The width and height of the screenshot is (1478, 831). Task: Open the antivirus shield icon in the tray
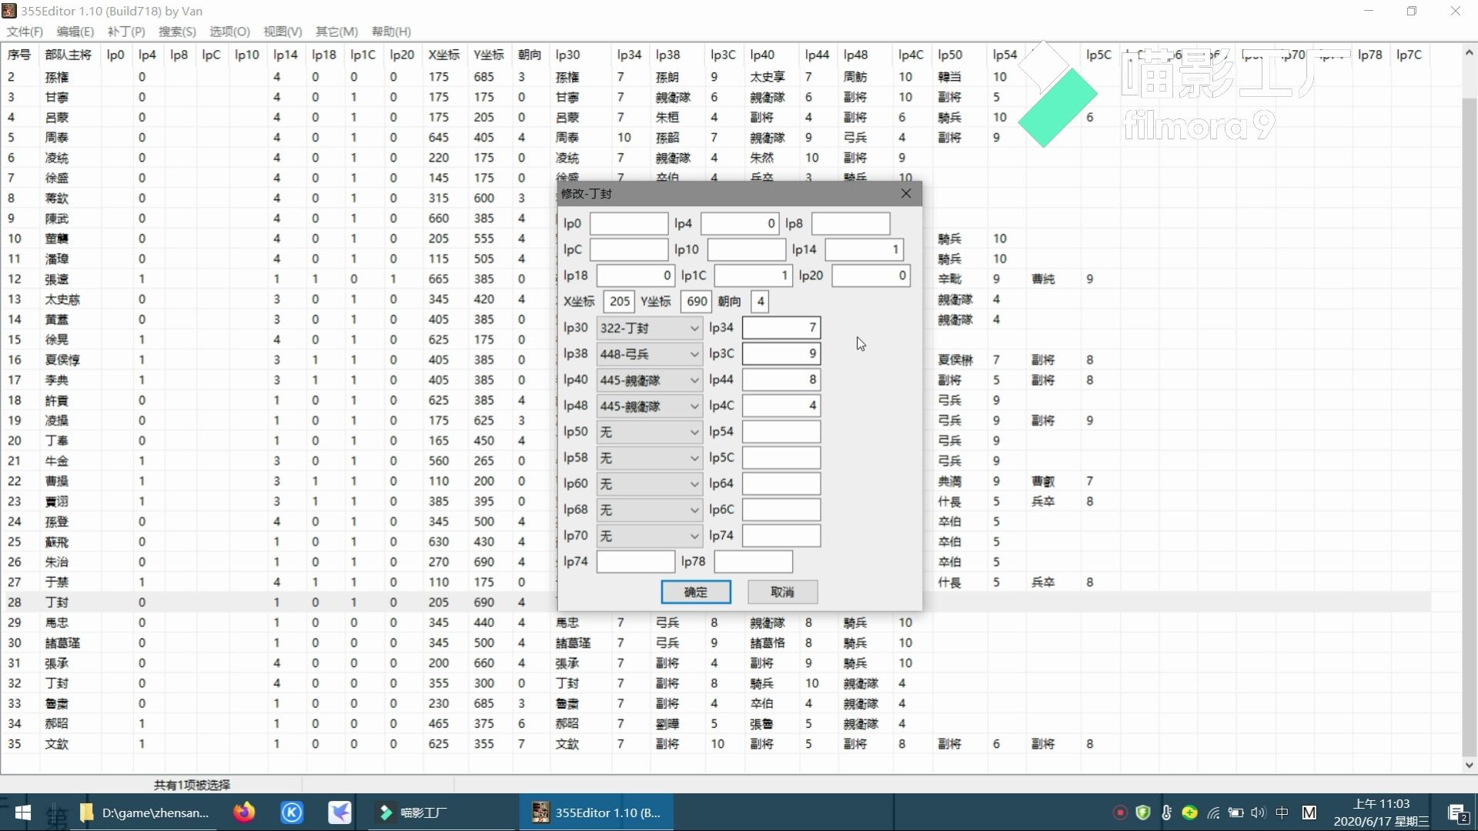[x=1142, y=812]
